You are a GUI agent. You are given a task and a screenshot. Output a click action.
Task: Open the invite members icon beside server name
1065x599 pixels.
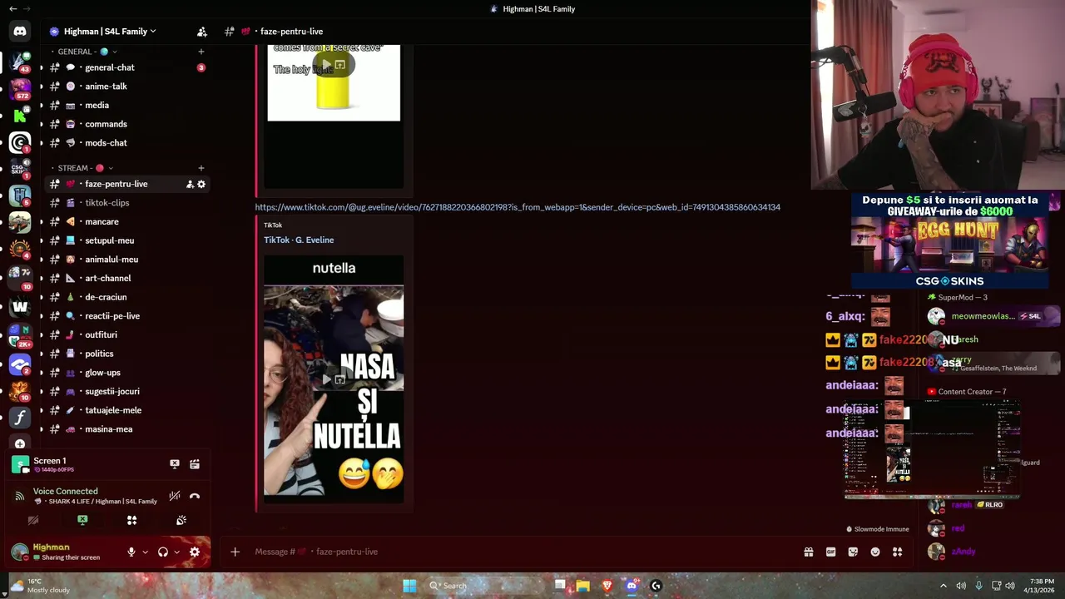[202, 32]
